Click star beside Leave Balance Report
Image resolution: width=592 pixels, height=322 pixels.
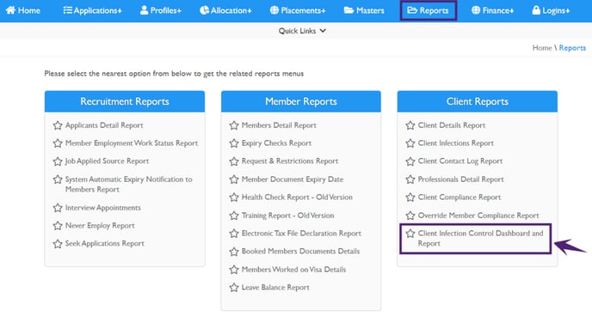click(234, 288)
